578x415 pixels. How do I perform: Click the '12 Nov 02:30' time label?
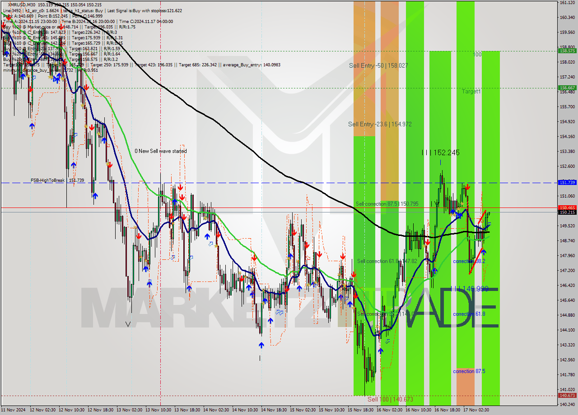coord(42,410)
